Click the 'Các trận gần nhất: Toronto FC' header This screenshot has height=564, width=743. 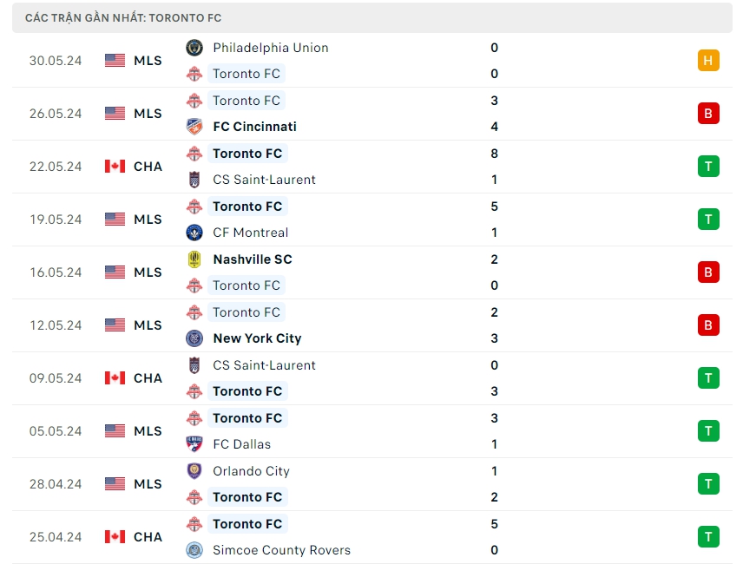pyautogui.click(x=123, y=18)
